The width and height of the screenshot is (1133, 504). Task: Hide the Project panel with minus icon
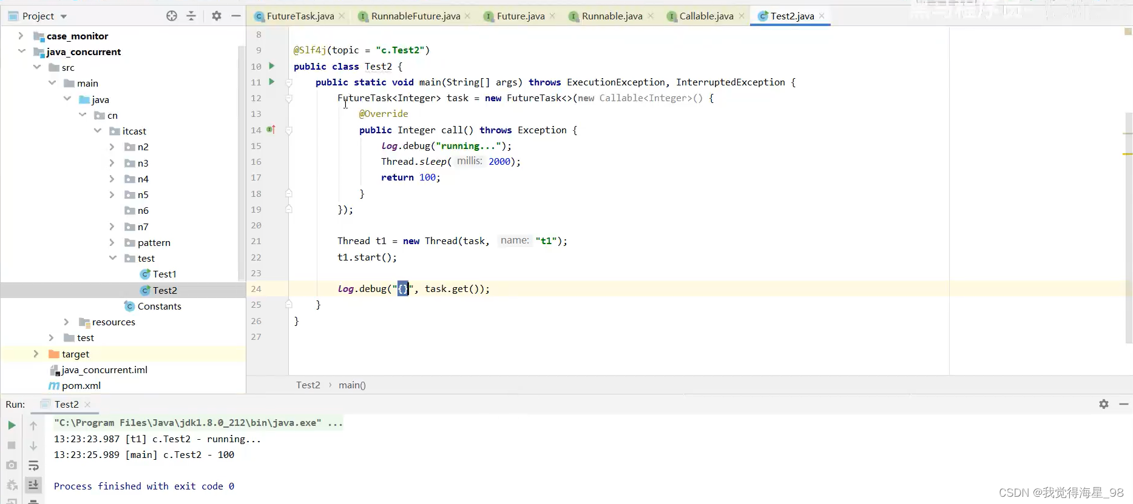(x=236, y=16)
